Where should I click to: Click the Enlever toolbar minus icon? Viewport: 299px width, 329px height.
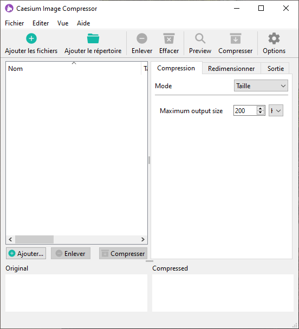[x=142, y=38]
